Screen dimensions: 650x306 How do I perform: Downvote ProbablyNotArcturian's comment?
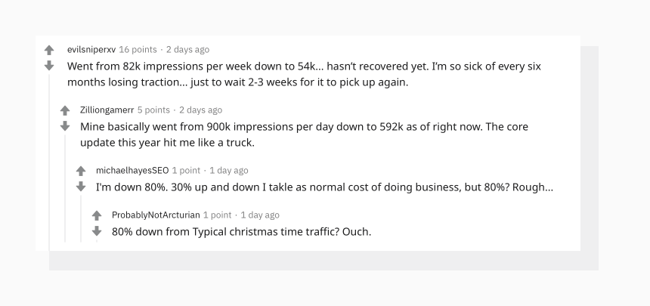point(97,231)
